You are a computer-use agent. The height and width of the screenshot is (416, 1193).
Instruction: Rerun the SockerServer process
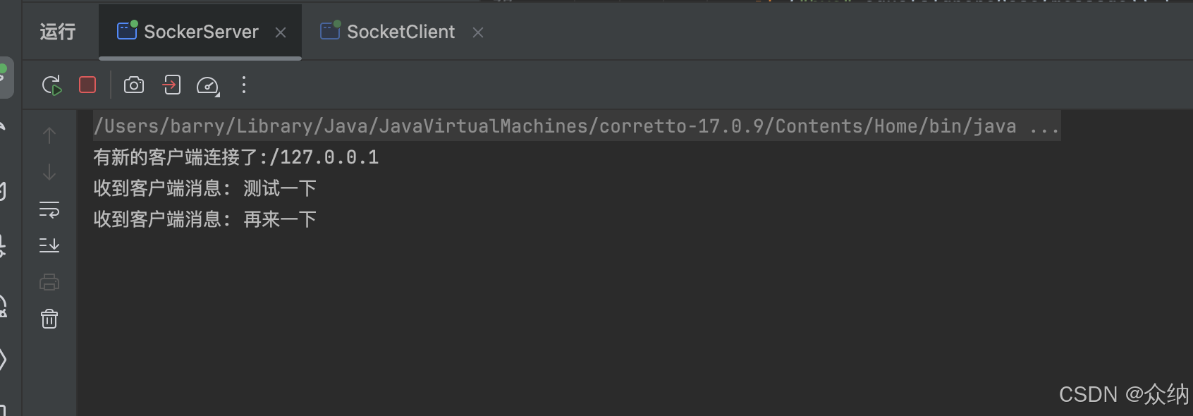tap(52, 85)
